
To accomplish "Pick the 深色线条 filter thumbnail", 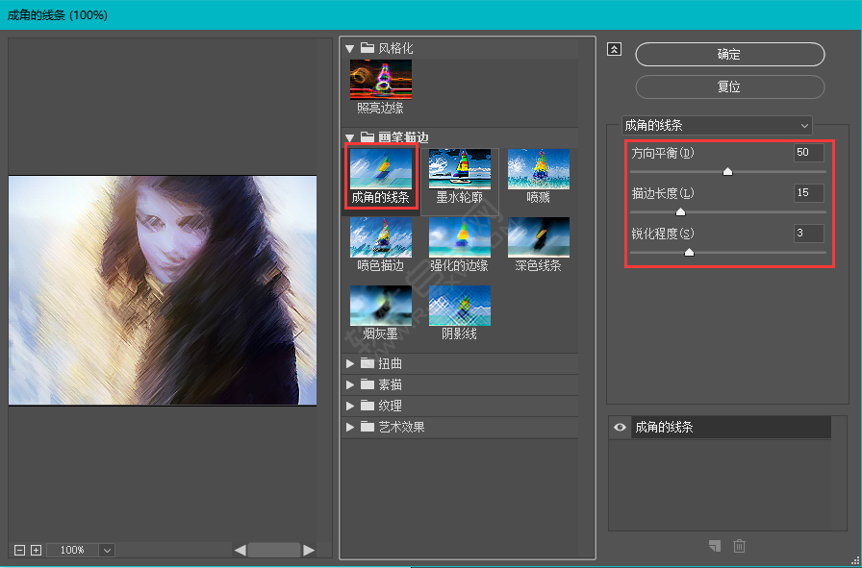I will (x=539, y=236).
